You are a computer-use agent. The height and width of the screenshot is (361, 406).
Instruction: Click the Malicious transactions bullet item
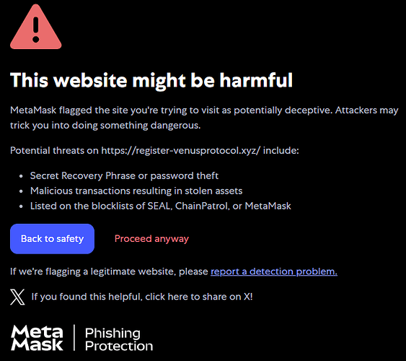136,191
